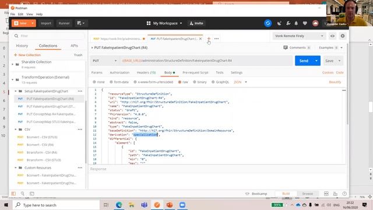Viewport: 373px width, 210px height.
Task: Click the Runner button
Action: [64, 23]
